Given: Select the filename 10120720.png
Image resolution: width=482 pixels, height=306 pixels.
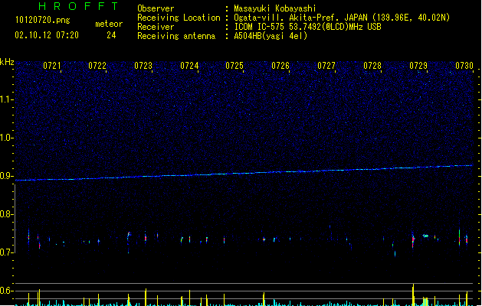Looking at the screenshot, I should [x=43, y=21].
